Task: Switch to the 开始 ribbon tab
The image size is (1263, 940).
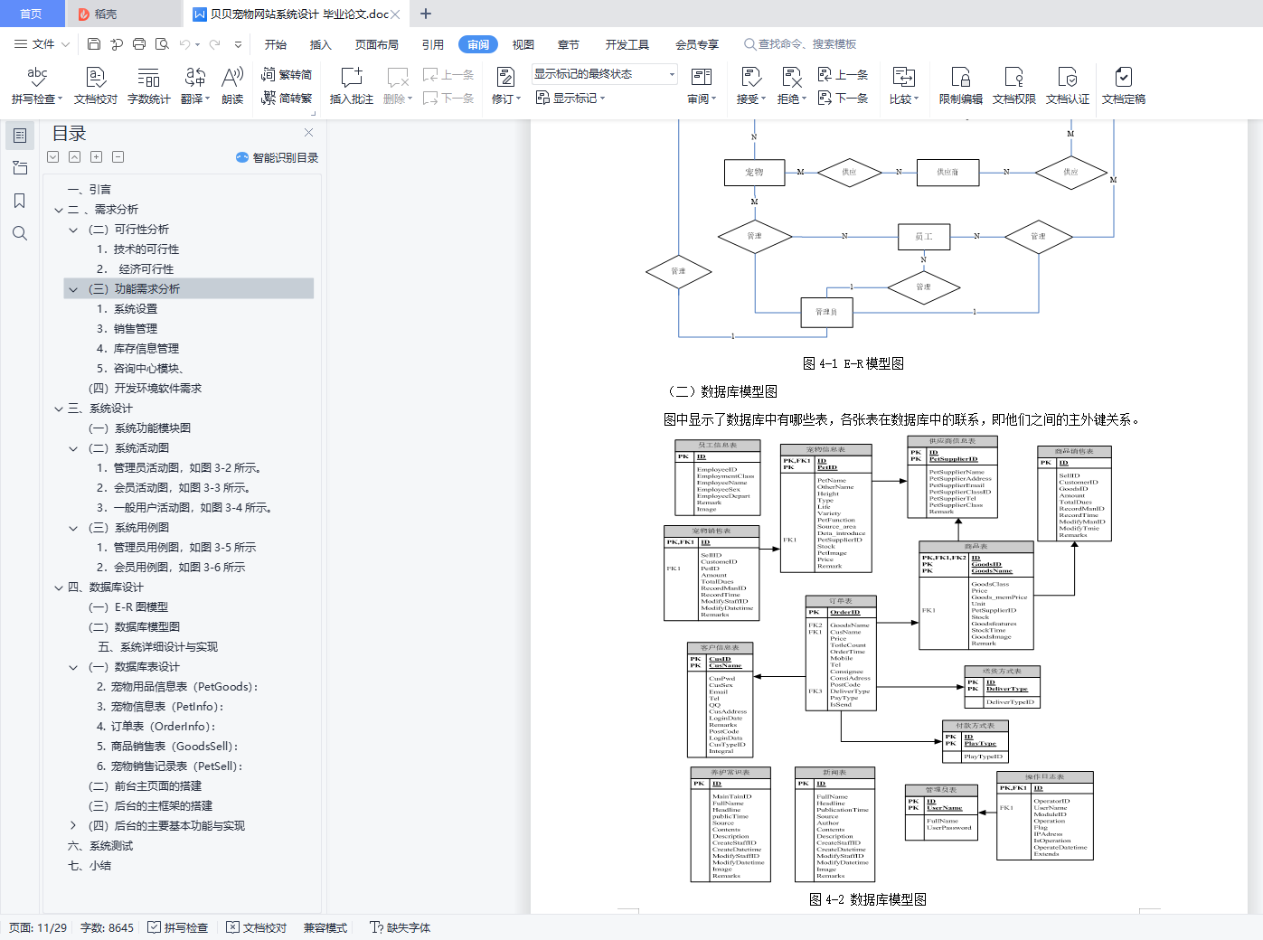Action: [276, 44]
